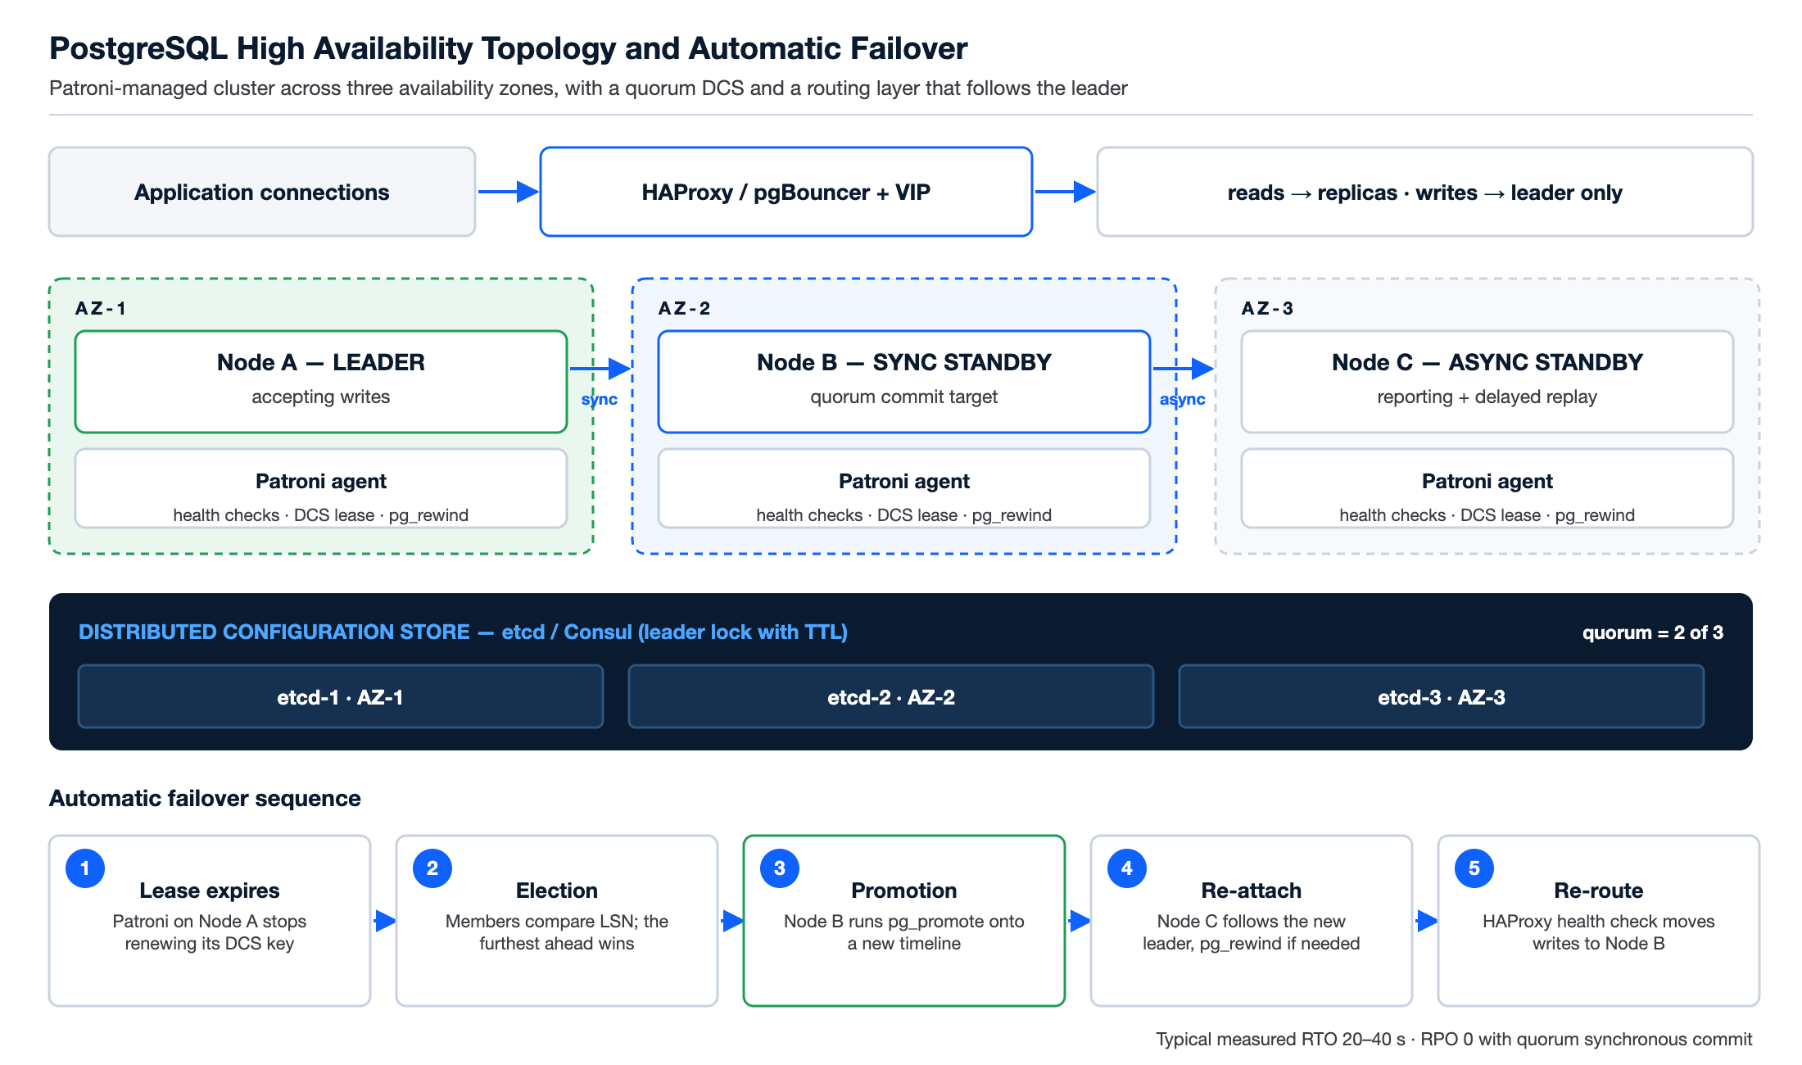The height and width of the screenshot is (1065, 1802).
Task: Click the Patroni agent box in AZ-3
Action: 1487,488
